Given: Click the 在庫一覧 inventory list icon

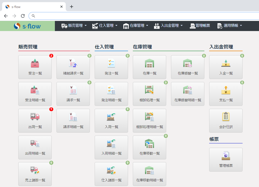Looking at the screenshot, I should point(149,67).
